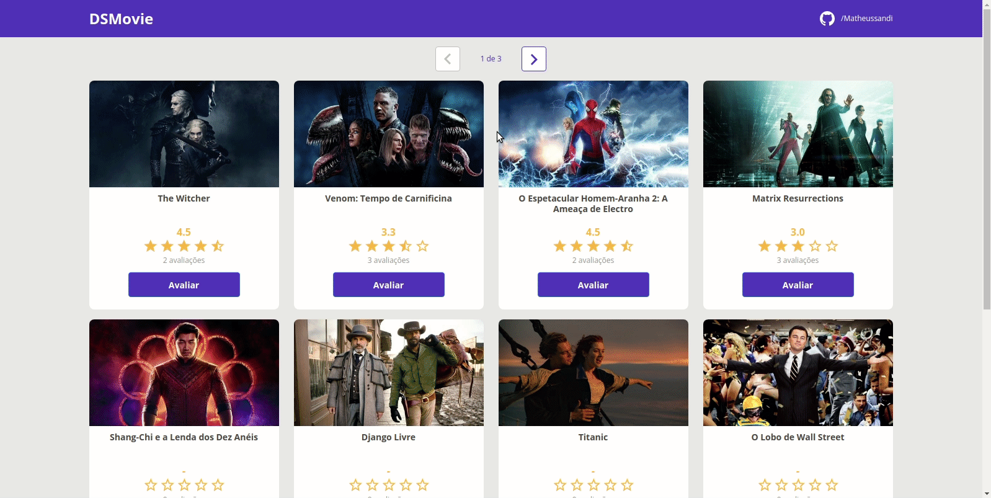The height and width of the screenshot is (498, 991).
Task: Click first star of Venom rating
Action: click(355, 246)
